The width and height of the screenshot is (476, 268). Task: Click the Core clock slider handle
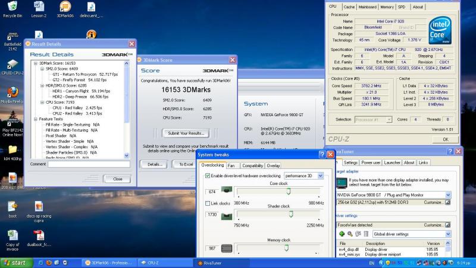tap(289, 191)
